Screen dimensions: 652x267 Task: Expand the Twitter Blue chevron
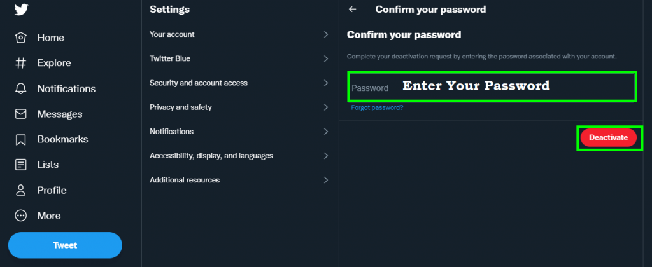tap(325, 58)
